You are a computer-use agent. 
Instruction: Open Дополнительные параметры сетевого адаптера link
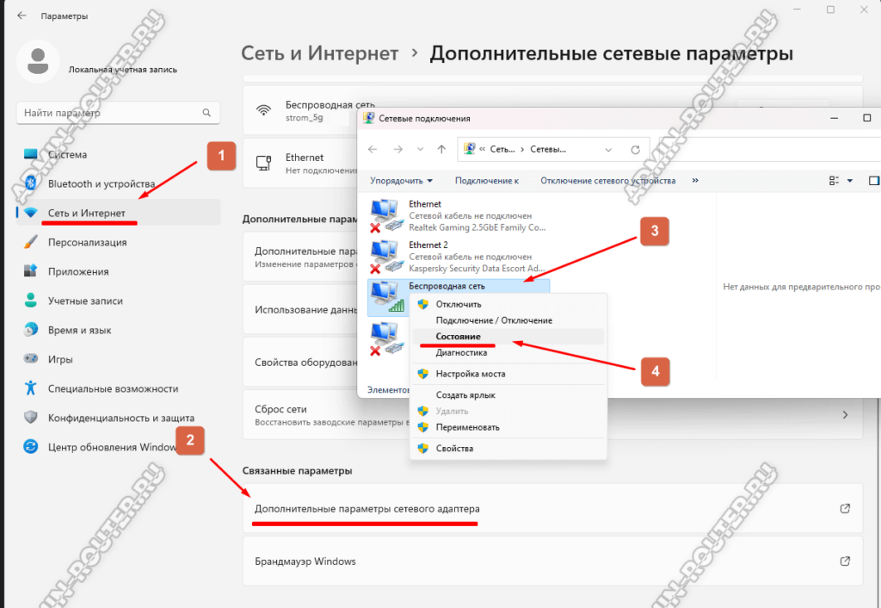(x=367, y=509)
